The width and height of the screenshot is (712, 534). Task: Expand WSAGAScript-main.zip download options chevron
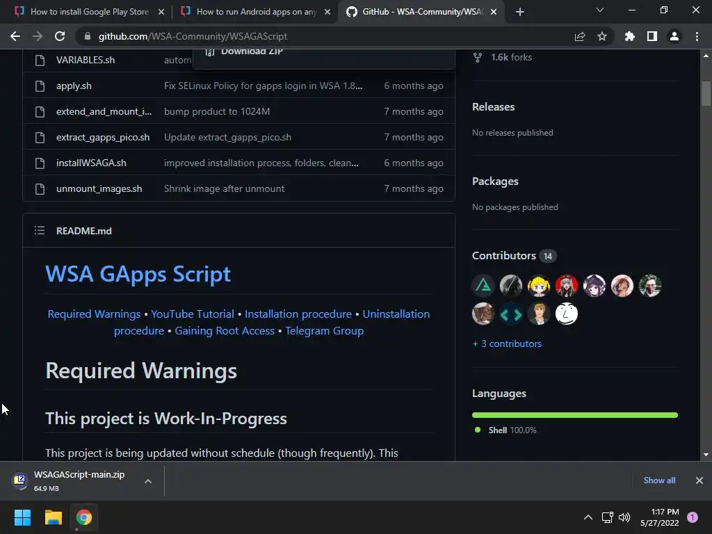tap(148, 481)
